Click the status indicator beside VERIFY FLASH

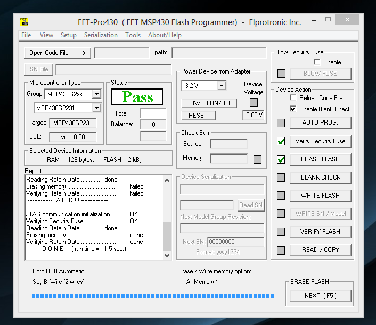click(281, 232)
